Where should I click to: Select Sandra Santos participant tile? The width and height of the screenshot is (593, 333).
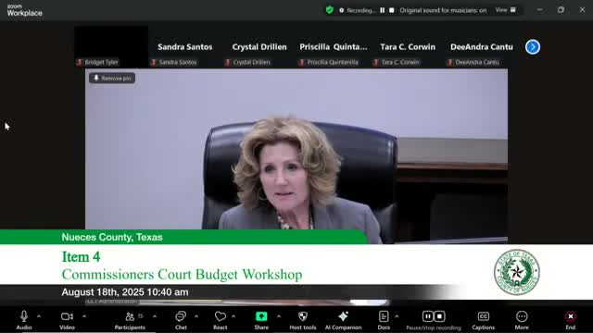[185, 47]
